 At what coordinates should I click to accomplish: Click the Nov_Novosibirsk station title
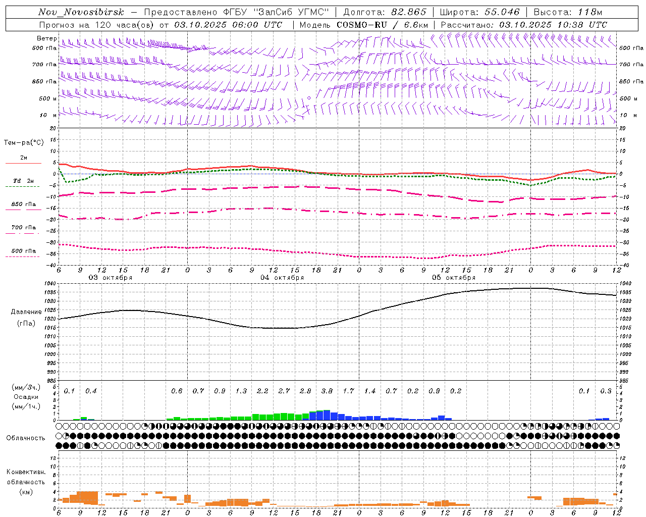(81, 12)
